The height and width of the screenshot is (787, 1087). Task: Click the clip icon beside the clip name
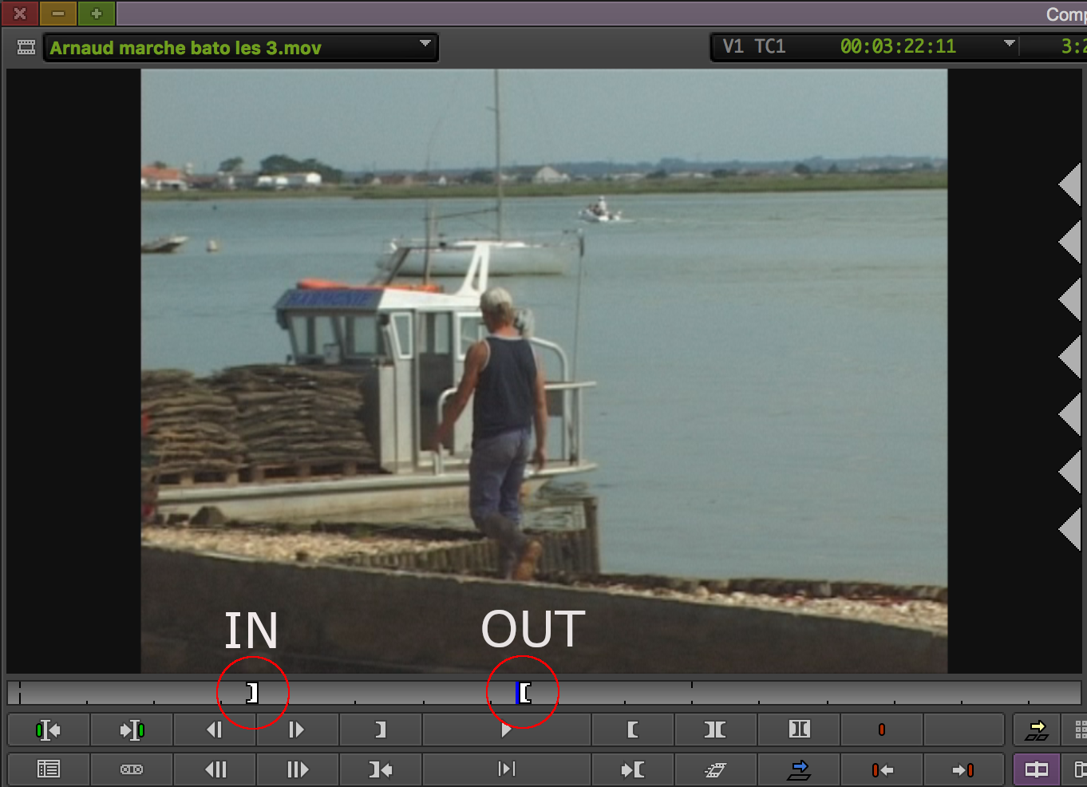click(26, 47)
